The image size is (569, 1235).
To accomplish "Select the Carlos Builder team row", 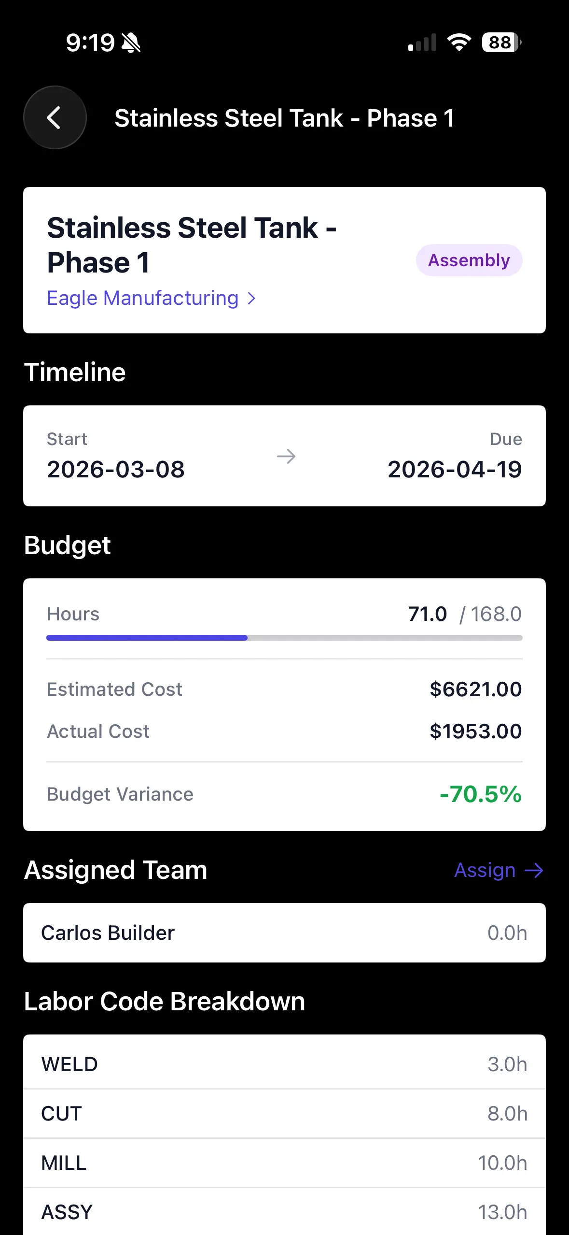I will coord(284,933).
